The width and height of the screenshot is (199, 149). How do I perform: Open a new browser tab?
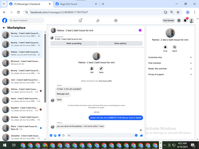(103, 4)
